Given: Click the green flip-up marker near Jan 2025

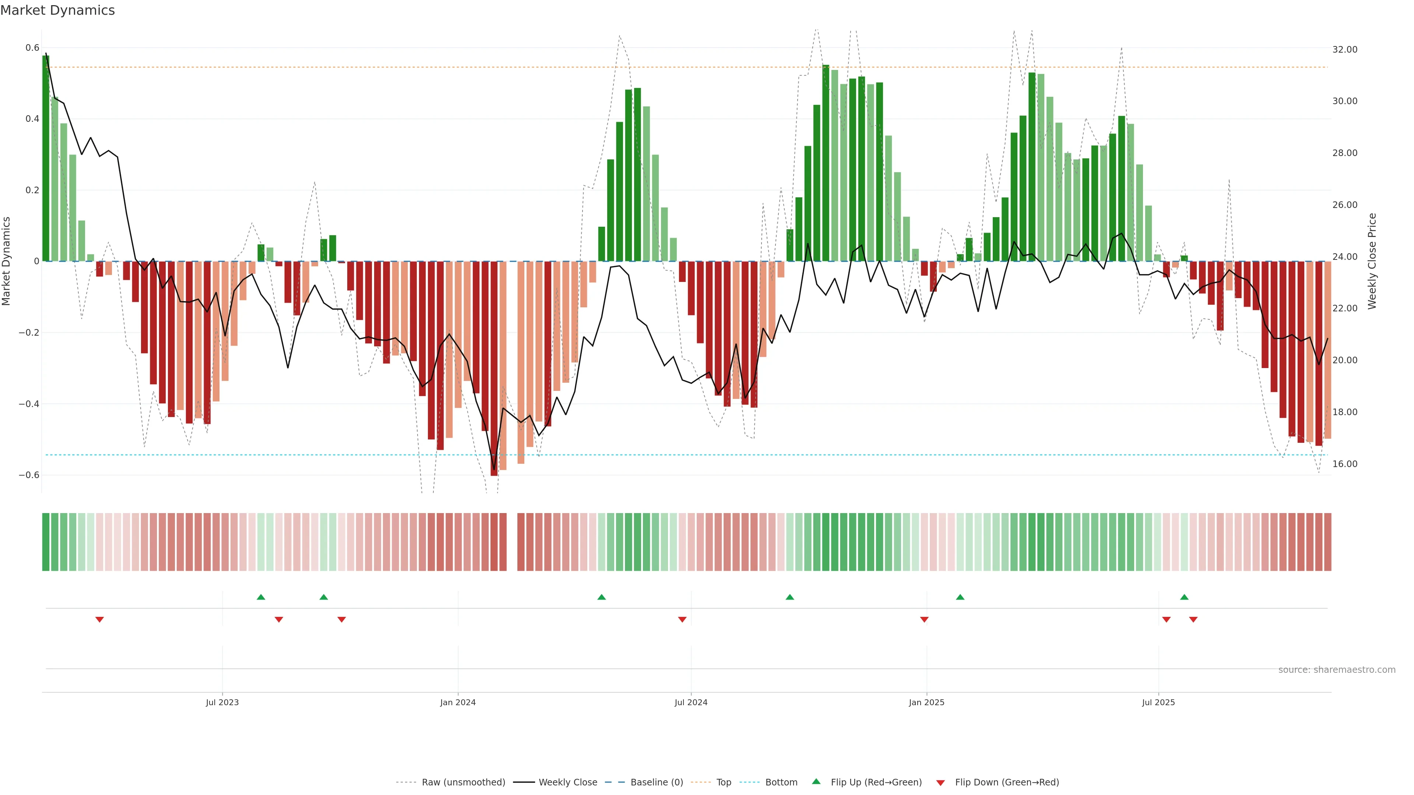Looking at the screenshot, I should click(x=960, y=597).
